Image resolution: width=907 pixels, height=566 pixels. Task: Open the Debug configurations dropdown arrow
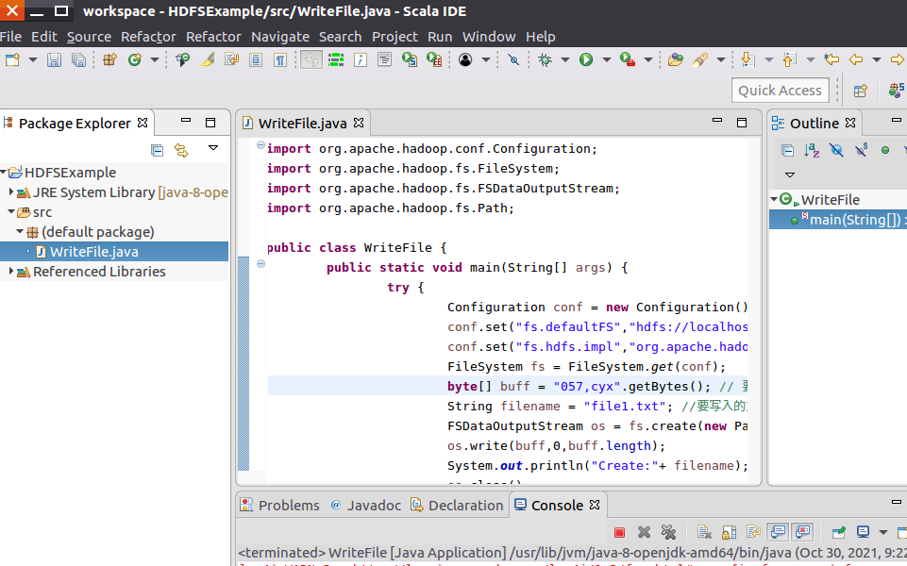coord(565,59)
